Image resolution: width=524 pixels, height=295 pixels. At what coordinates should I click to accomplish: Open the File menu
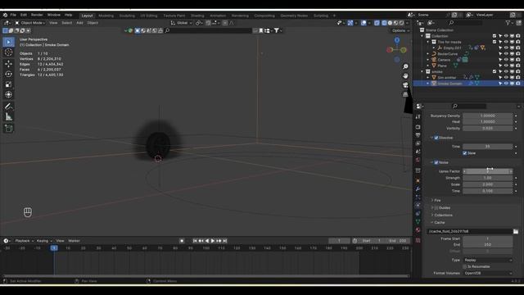click(13, 15)
